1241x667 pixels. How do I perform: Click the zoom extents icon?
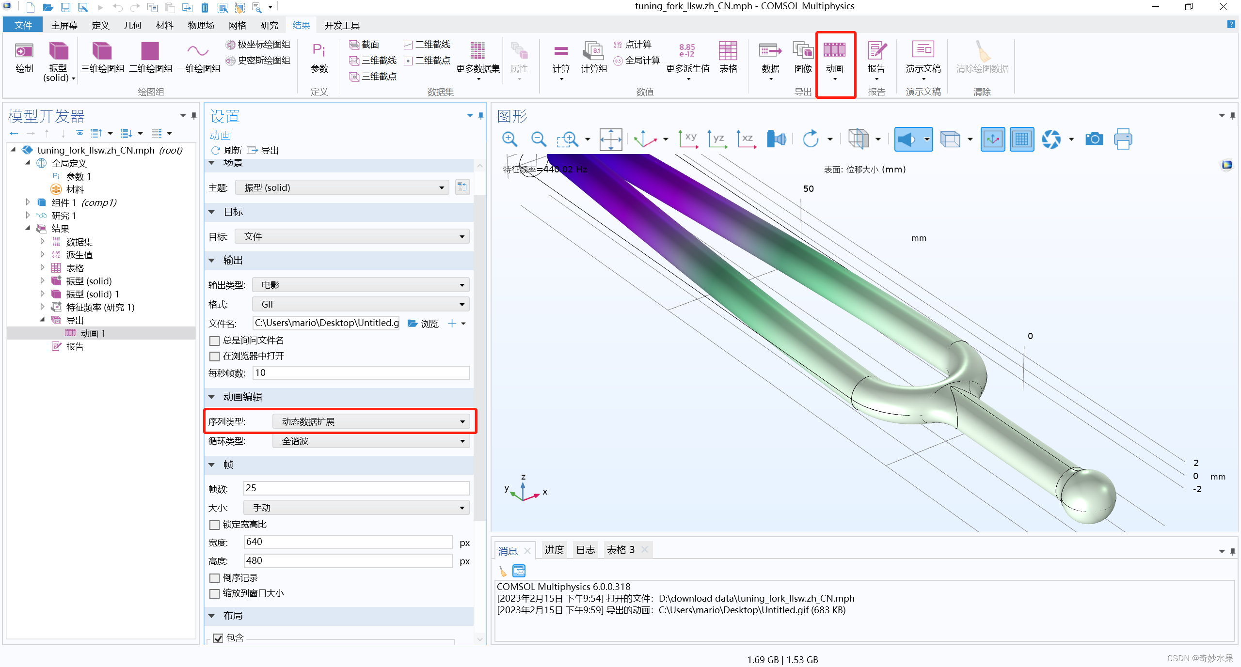coord(610,140)
